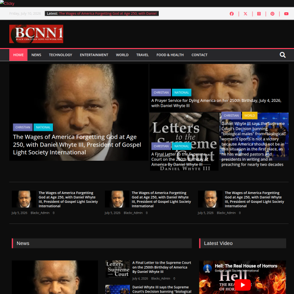Open the Technology menu item
The width and height of the screenshot is (294, 294).
[60, 55]
